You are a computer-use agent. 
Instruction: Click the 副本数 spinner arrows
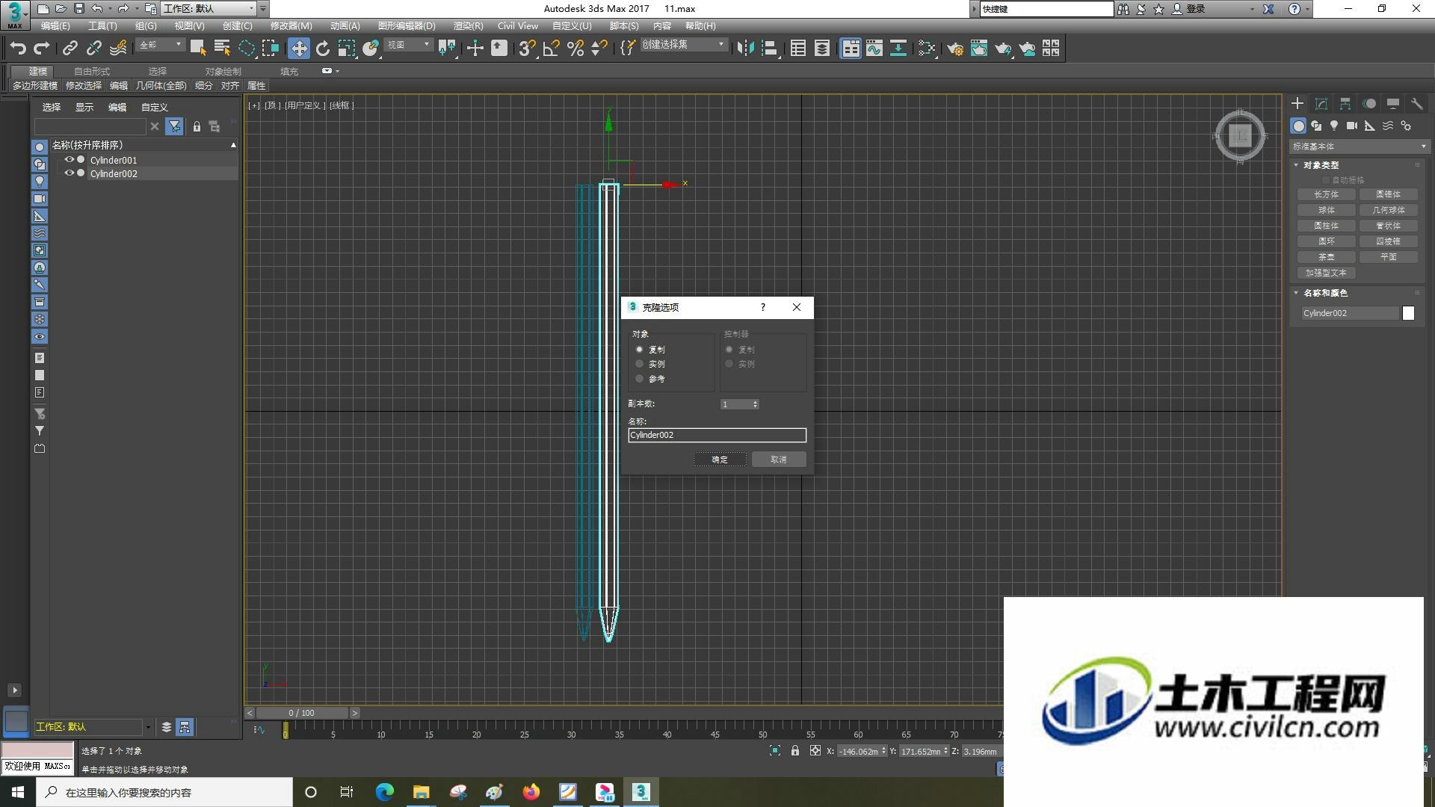pos(756,404)
